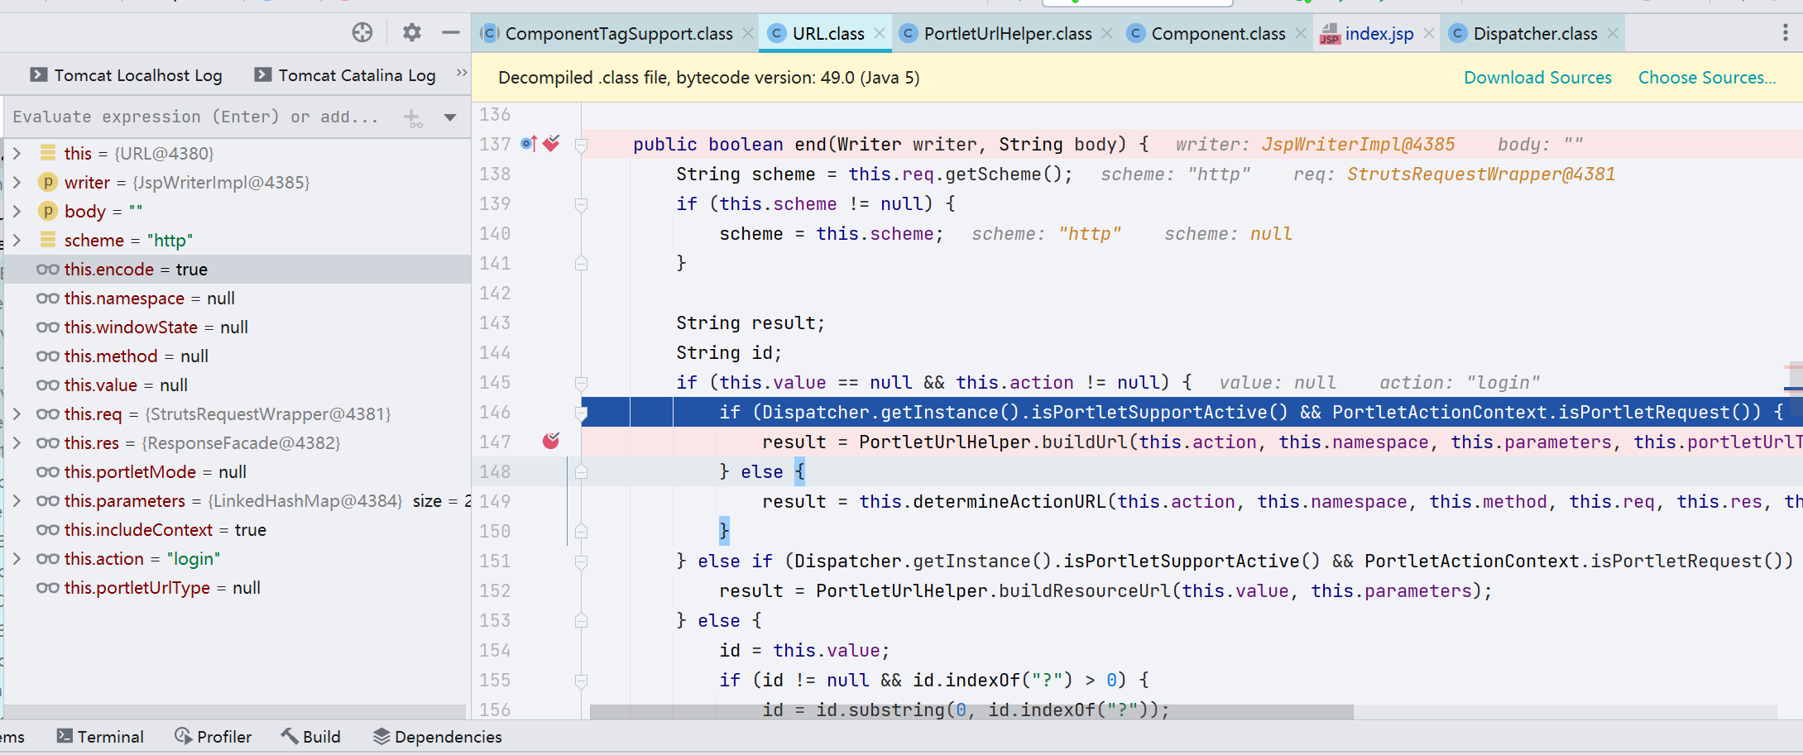1803x755 pixels.
Task: Open the Terminal tool window
Action: [101, 736]
